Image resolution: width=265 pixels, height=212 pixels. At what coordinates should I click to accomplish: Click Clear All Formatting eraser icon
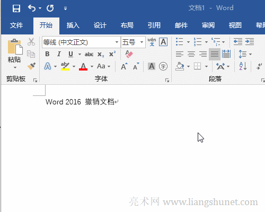tap(129, 54)
